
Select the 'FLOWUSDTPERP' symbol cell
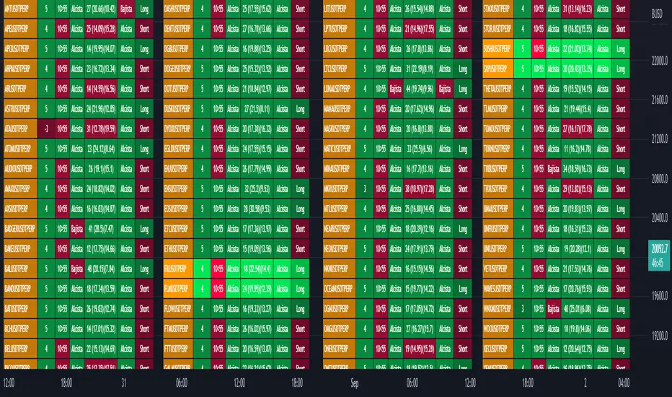pyautogui.click(x=178, y=309)
